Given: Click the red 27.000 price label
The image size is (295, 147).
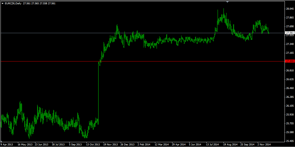Looking at the screenshot, I should click(x=290, y=61).
